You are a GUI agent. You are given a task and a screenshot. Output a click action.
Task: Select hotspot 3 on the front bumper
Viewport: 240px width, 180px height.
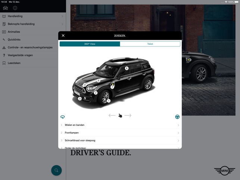[x=80, y=99]
